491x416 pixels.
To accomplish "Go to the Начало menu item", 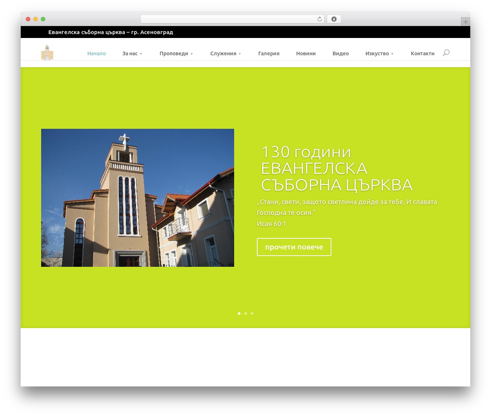I will [x=97, y=53].
